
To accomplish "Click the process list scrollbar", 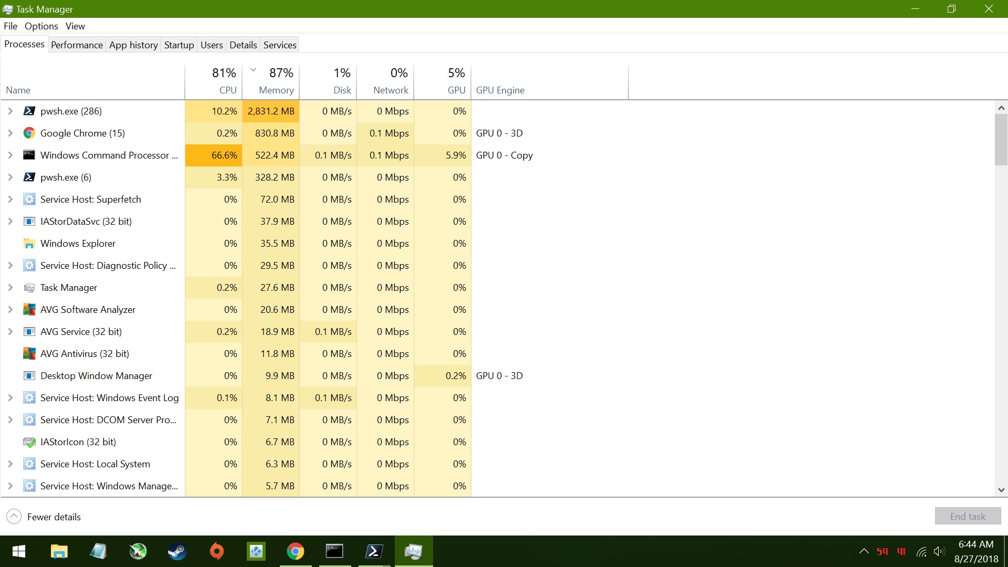I will pos(1001,139).
